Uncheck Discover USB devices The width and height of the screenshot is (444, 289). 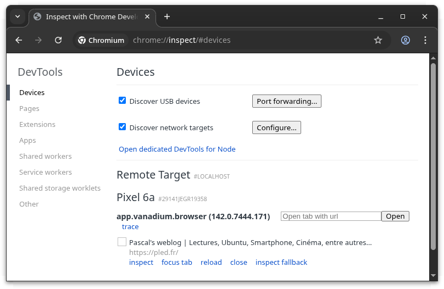click(123, 101)
